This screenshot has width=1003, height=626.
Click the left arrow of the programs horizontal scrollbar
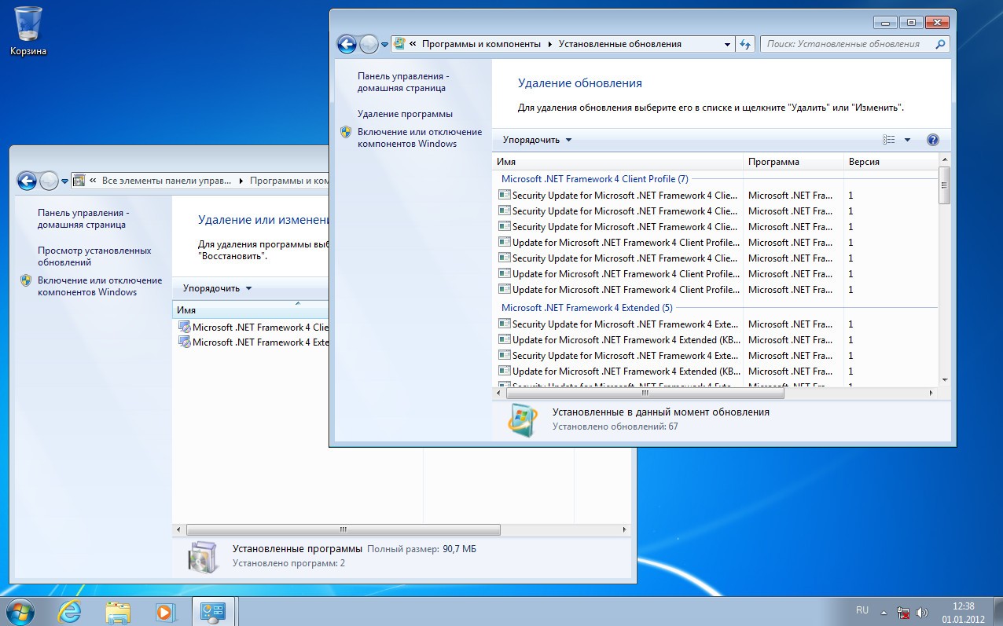pos(179,530)
